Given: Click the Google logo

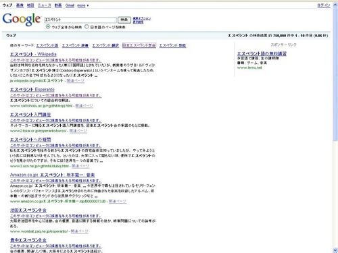Looking at the screenshot, I should tap(22, 20).
